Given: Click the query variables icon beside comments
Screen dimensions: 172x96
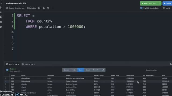Looking at the screenshot, I should (44, 8).
